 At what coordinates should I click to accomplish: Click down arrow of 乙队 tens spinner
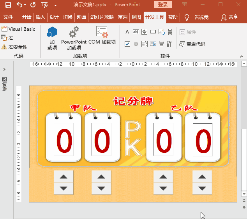163,189
